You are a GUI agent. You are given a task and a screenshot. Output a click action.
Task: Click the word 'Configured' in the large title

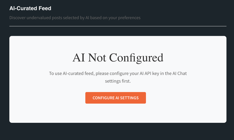136,57
